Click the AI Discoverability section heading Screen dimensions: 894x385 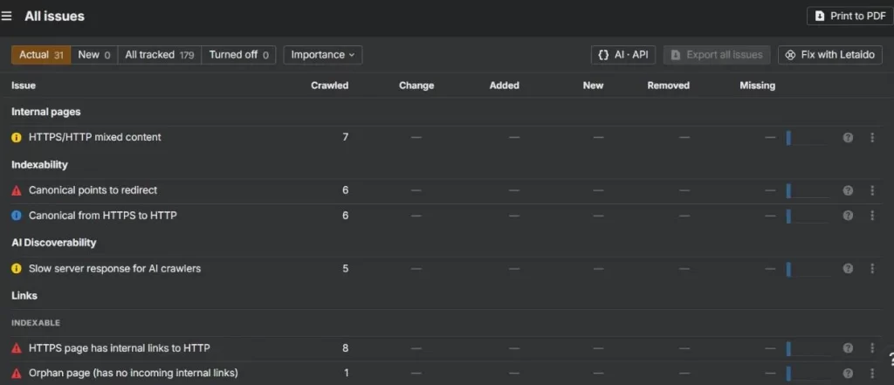pos(54,243)
